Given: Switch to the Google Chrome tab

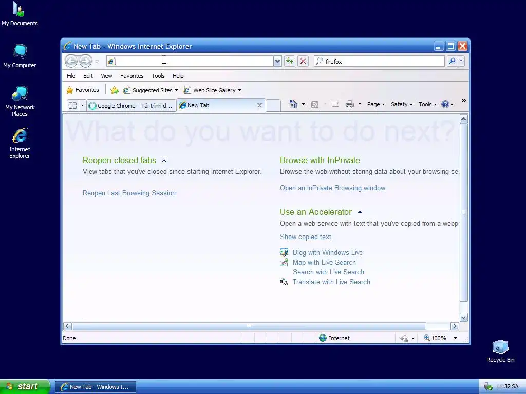Looking at the screenshot, I should coord(131,106).
